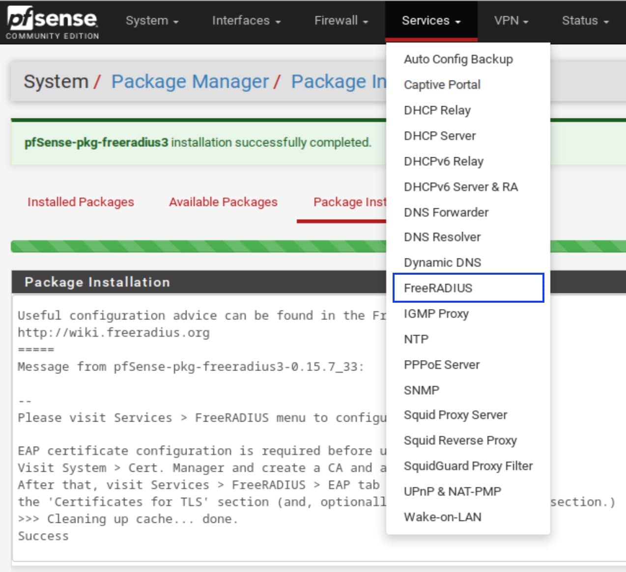Select Auto Config Backup from Services
The width and height of the screenshot is (626, 572).
(468, 59)
